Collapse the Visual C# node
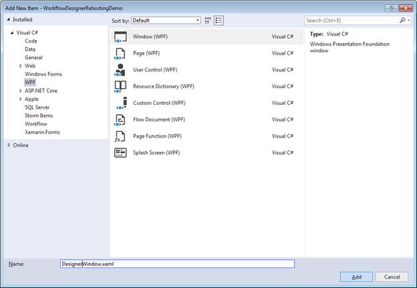Image resolution: width=417 pixels, height=288 pixels. (12, 33)
